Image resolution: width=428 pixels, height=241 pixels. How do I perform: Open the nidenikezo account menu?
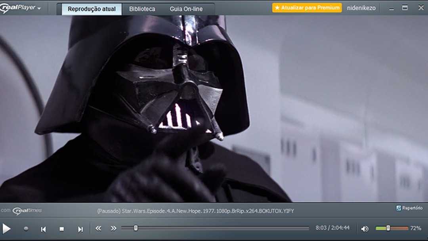[x=361, y=8]
